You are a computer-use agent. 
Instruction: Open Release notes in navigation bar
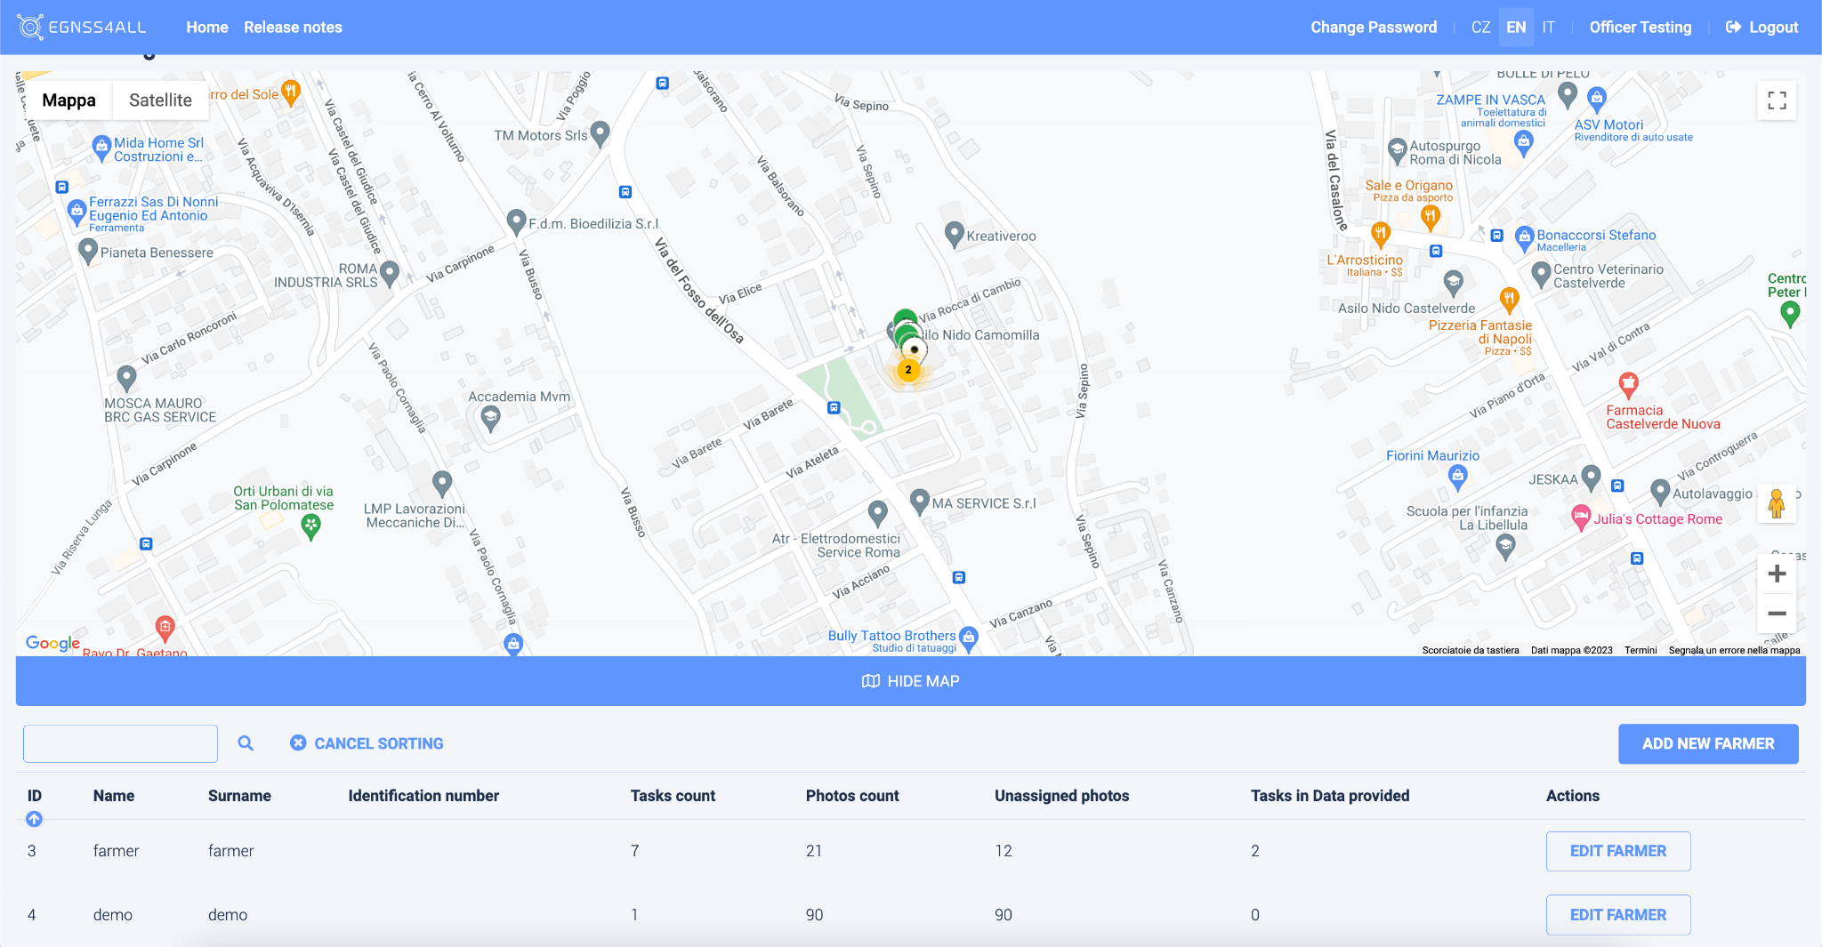point(293,28)
